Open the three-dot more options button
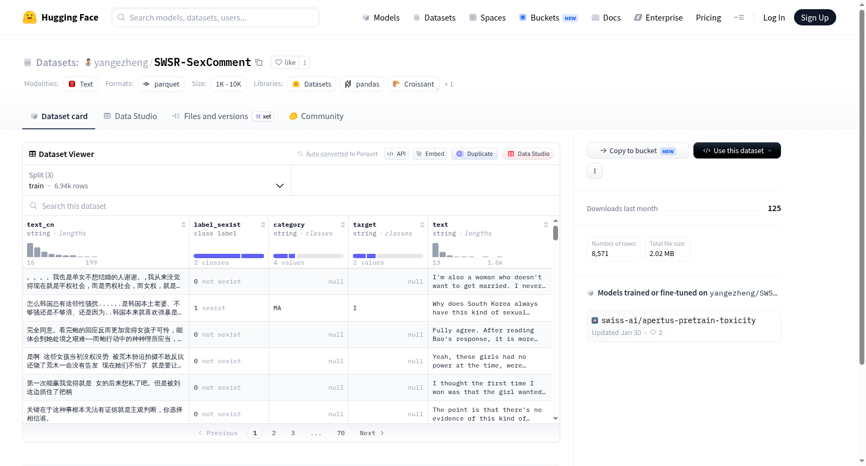 point(594,171)
